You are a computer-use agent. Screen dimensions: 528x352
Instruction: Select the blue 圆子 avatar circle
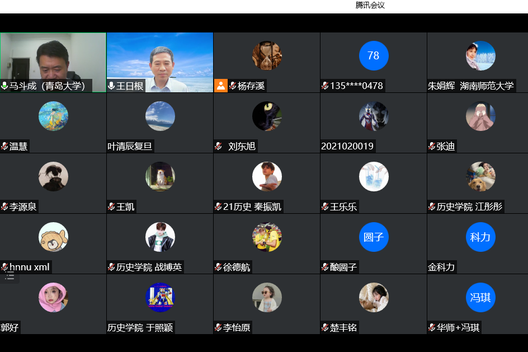click(x=374, y=237)
